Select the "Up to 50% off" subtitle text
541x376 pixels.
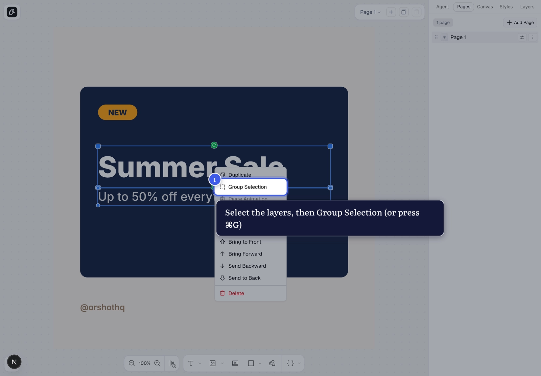coord(156,197)
